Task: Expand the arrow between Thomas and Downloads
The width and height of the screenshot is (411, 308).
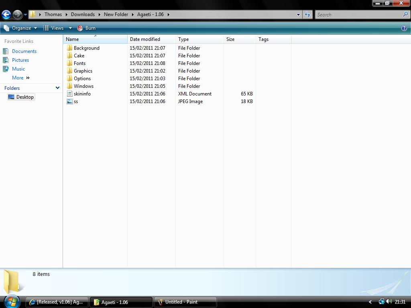Action: tap(67, 15)
